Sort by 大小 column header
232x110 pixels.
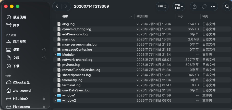point(180,16)
